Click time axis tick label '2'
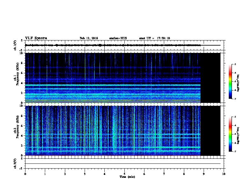 coord(65,174)
